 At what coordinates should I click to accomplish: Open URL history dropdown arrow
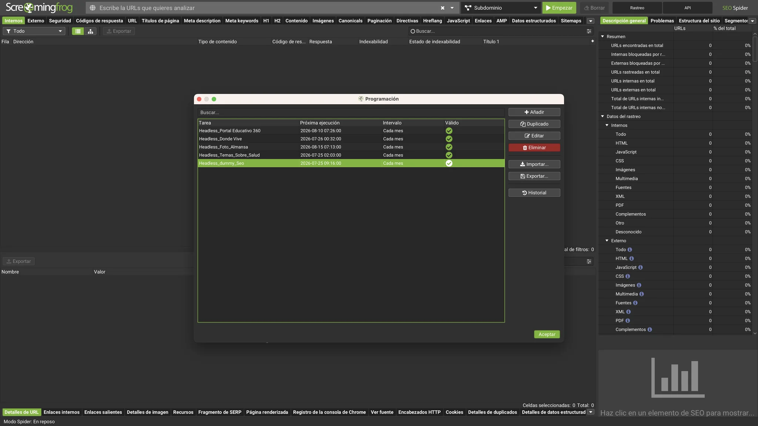pyautogui.click(x=452, y=8)
